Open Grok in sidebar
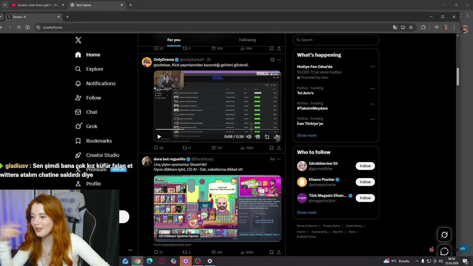Viewport: 473px width, 266px height. [86, 126]
